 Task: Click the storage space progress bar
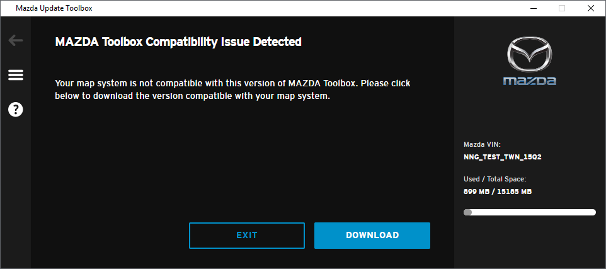[x=530, y=212]
